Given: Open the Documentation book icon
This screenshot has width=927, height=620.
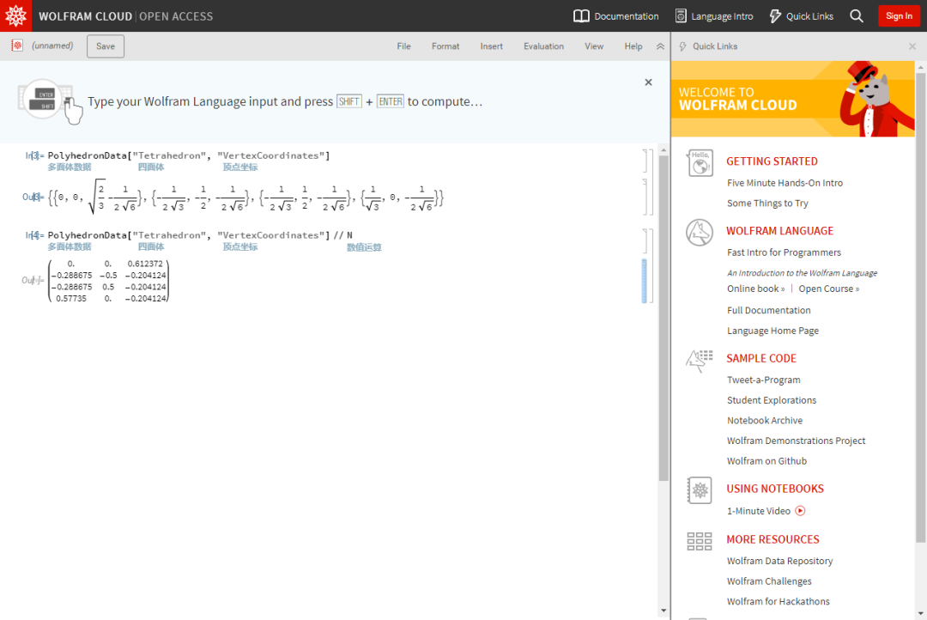Looking at the screenshot, I should tap(581, 16).
